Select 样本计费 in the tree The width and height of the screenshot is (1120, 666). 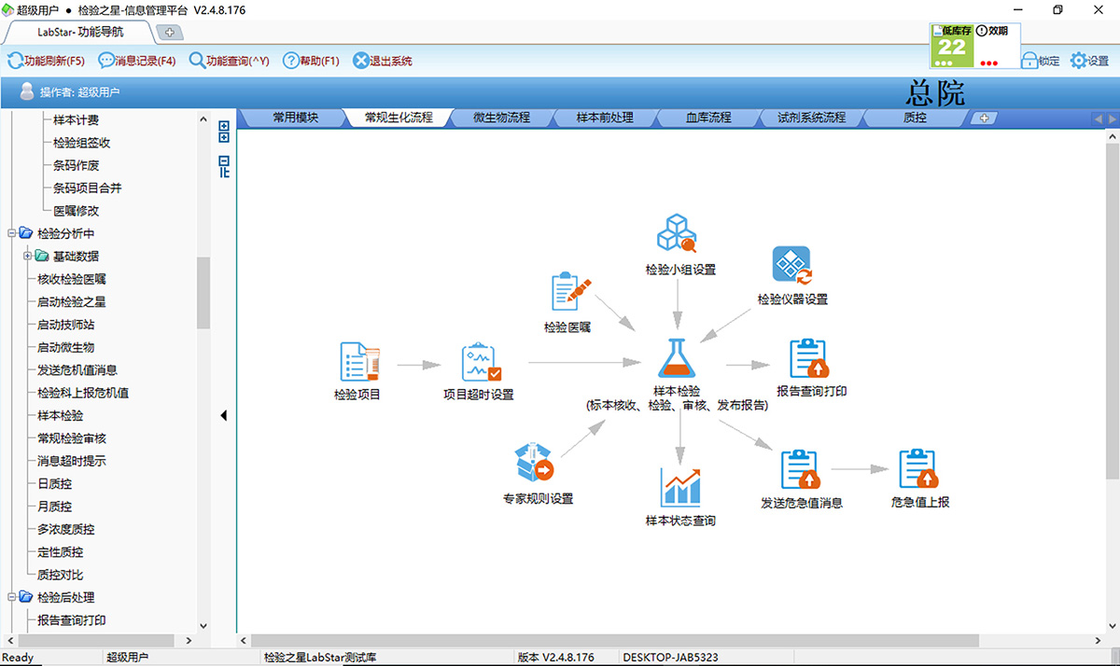[76, 120]
